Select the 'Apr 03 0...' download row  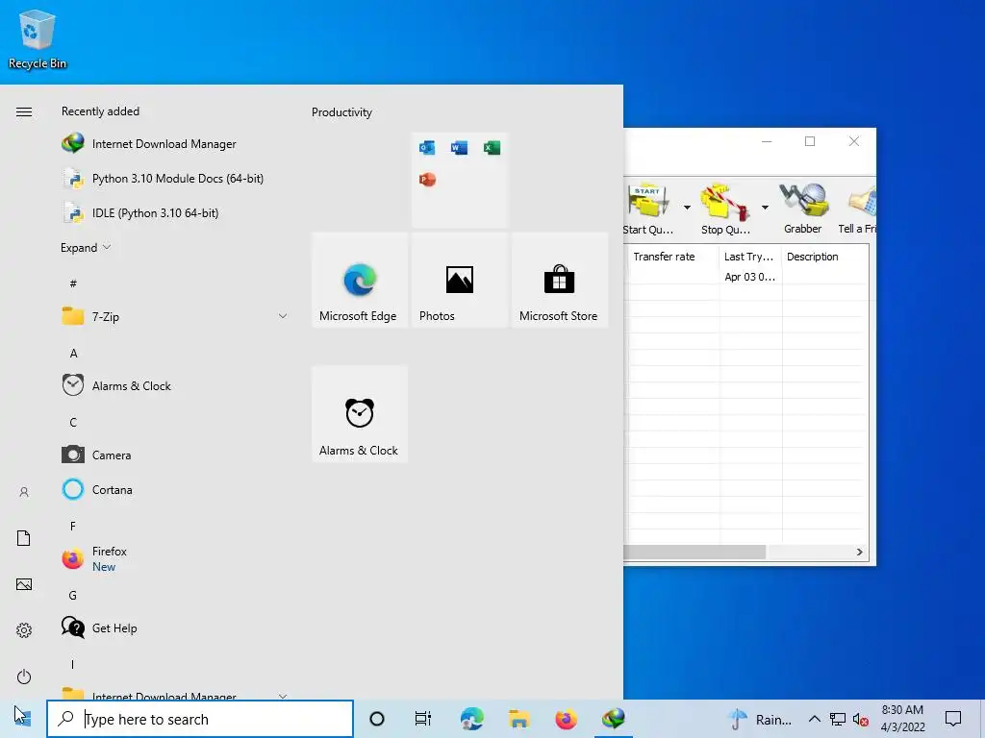pyautogui.click(x=748, y=277)
